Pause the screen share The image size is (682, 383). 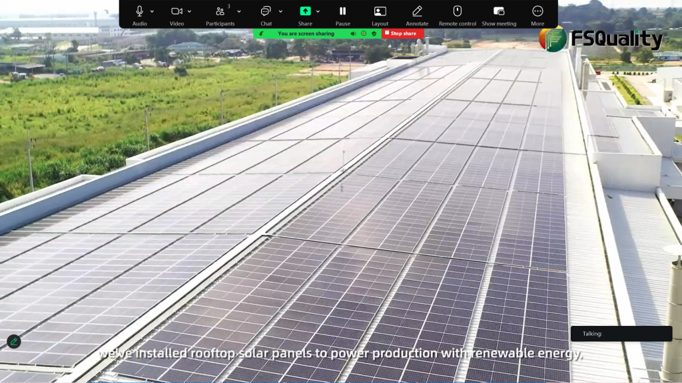(343, 11)
